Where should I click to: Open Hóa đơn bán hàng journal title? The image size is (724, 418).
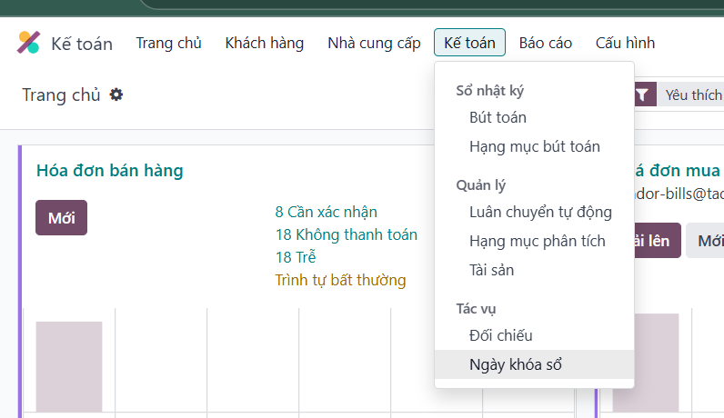[x=110, y=171]
